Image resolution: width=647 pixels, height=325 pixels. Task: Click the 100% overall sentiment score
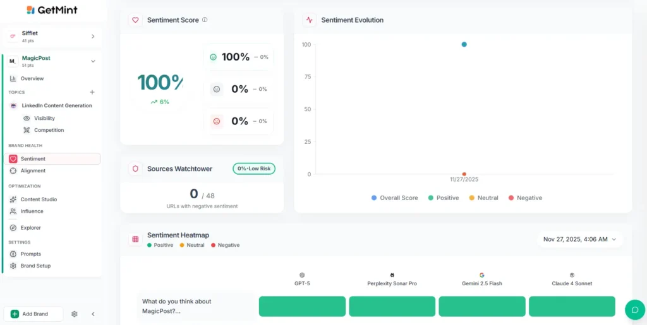point(160,83)
